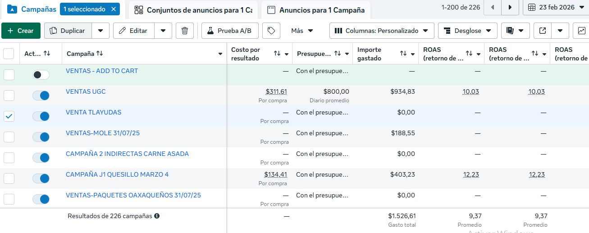Click the export share icon
This screenshot has width=589, height=233.
click(543, 31)
